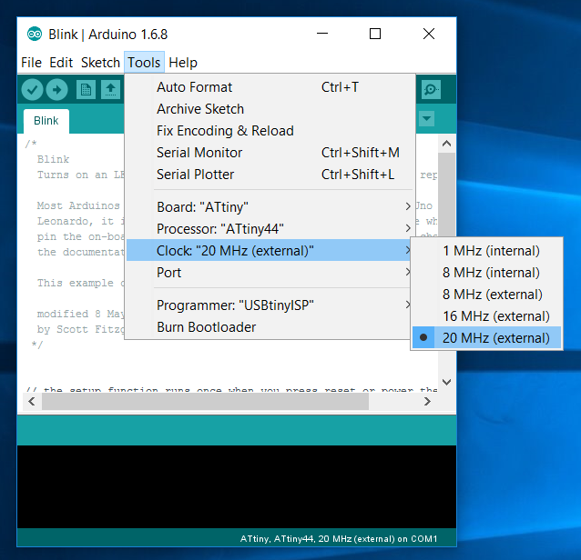Click the code line "by Scott Fitzg"

[x=80, y=330]
